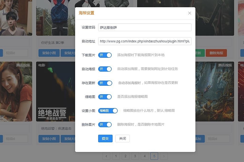Go to previous page arrow
Image resolution: width=244 pixels, height=162 pixels.
click(106, 156)
